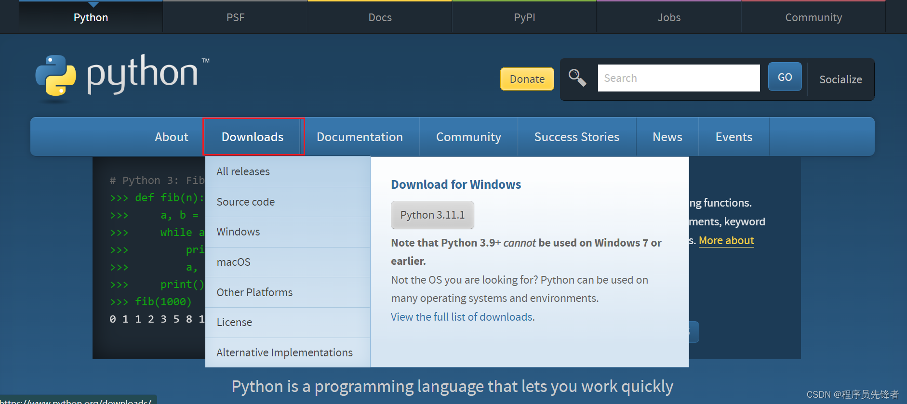Open the PSF top tab

click(235, 17)
